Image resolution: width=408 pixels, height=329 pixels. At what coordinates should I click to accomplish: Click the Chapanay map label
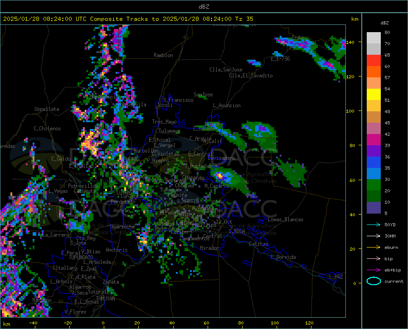[193, 177]
